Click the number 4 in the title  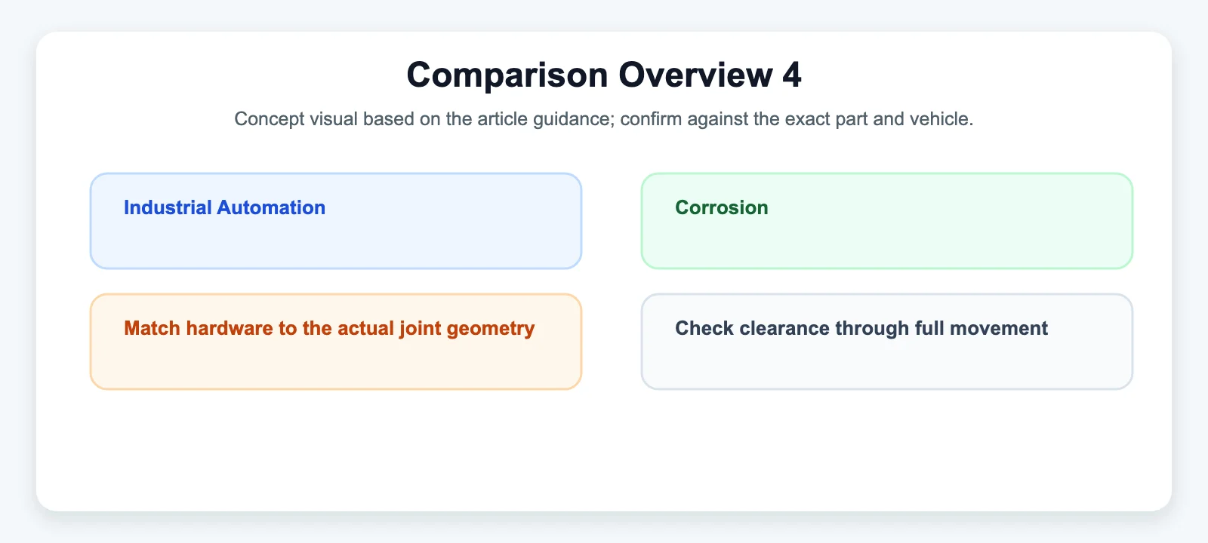click(x=792, y=75)
